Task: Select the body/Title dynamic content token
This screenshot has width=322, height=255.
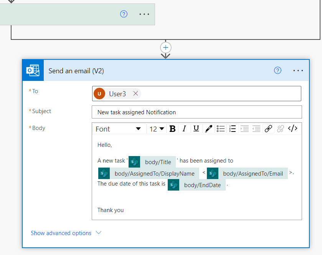Action: (152, 162)
